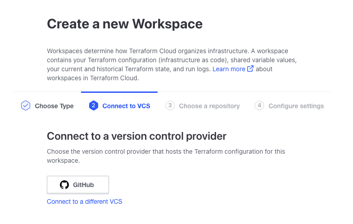Click the checkmark hexagon for Choose Type
Screen dimensions: 353x224
26,105
